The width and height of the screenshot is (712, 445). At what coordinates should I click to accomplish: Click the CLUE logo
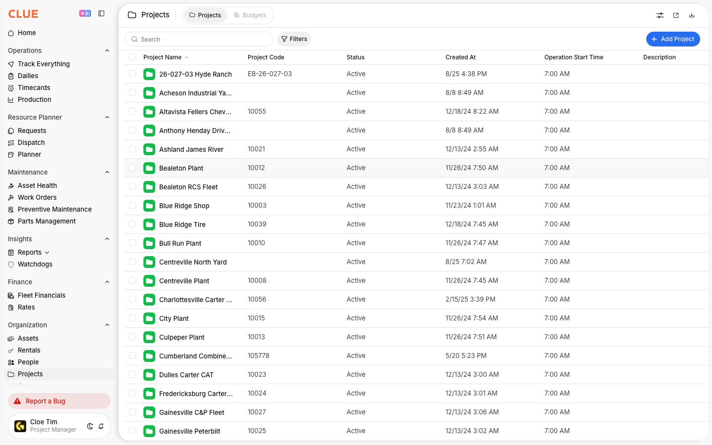(x=23, y=14)
